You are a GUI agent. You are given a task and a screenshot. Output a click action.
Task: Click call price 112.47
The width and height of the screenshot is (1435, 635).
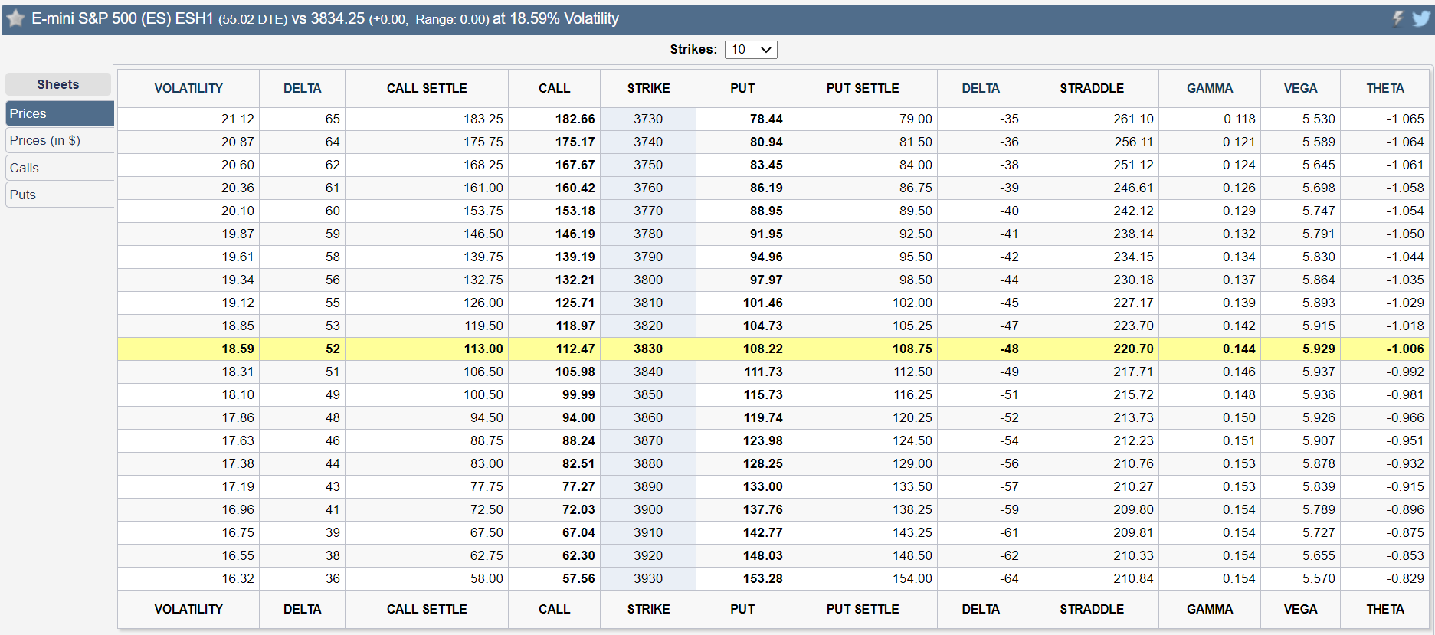pyautogui.click(x=575, y=349)
